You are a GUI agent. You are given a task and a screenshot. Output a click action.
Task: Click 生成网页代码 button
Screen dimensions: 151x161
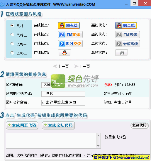pyautogui.click(x=22, y=125)
